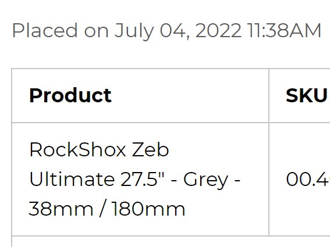Click the "38mm" stanchion size text
The image size is (330, 247).
coord(61,209)
